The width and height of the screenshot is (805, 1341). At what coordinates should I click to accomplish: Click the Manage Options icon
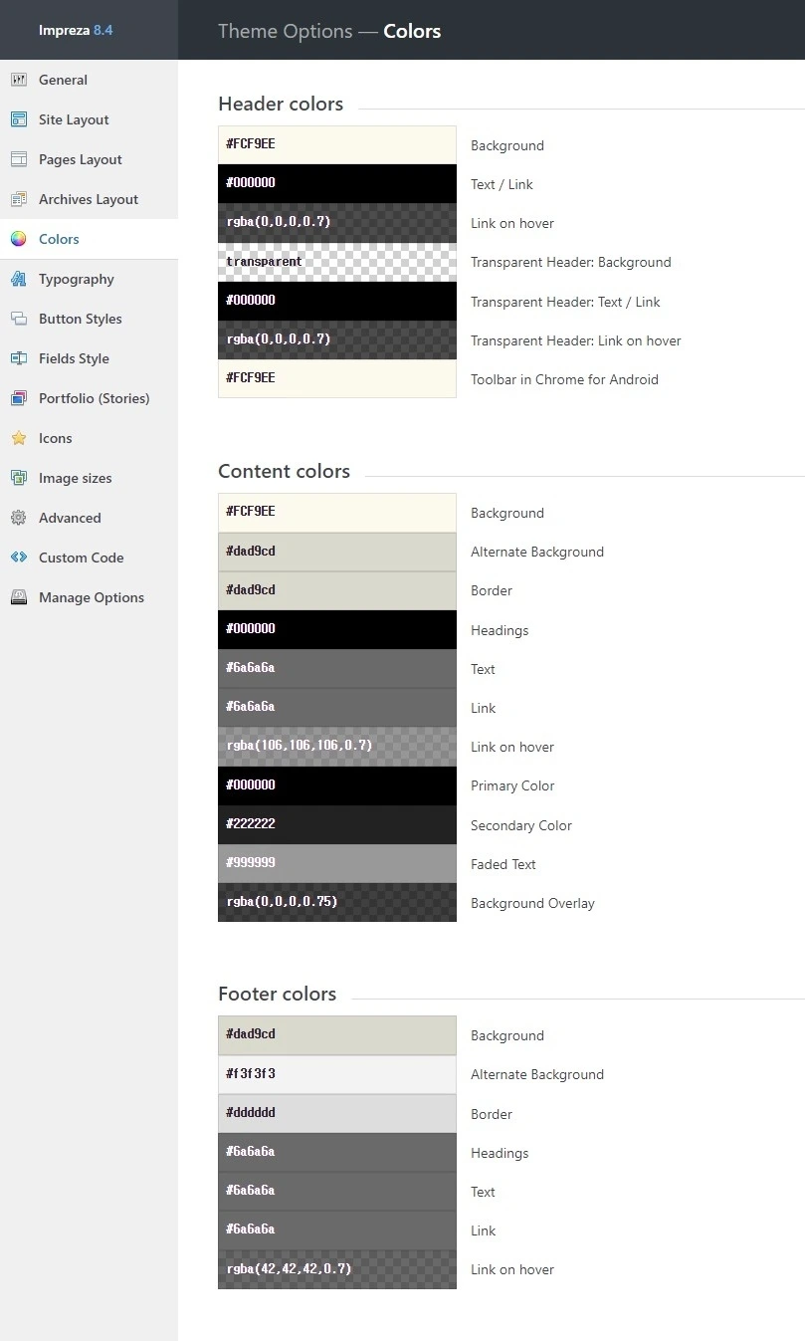[19, 597]
